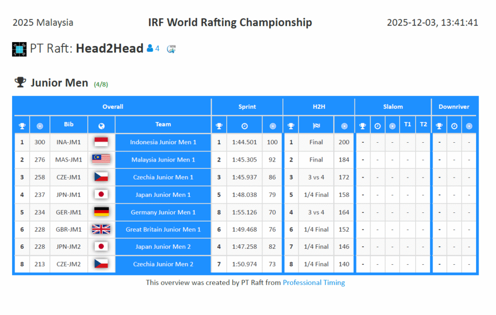Click the PT Raft logo icon
The width and height of the screenshot is (496, 315).
(19, 49)
